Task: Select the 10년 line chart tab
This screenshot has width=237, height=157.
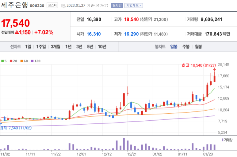Action: (102, 47)
